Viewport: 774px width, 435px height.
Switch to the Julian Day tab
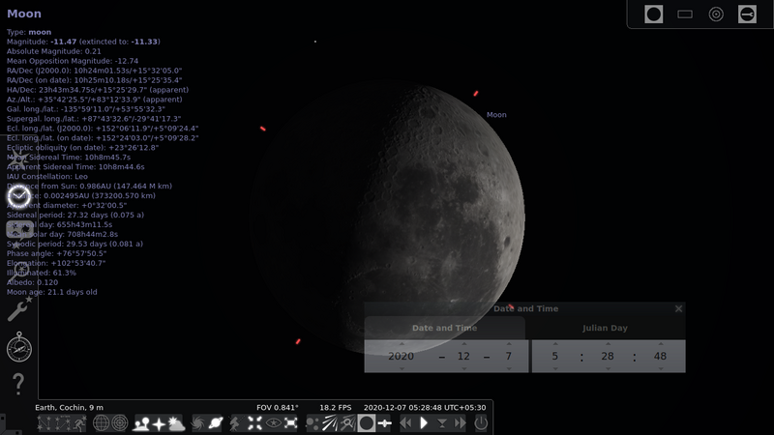[605, 328]
